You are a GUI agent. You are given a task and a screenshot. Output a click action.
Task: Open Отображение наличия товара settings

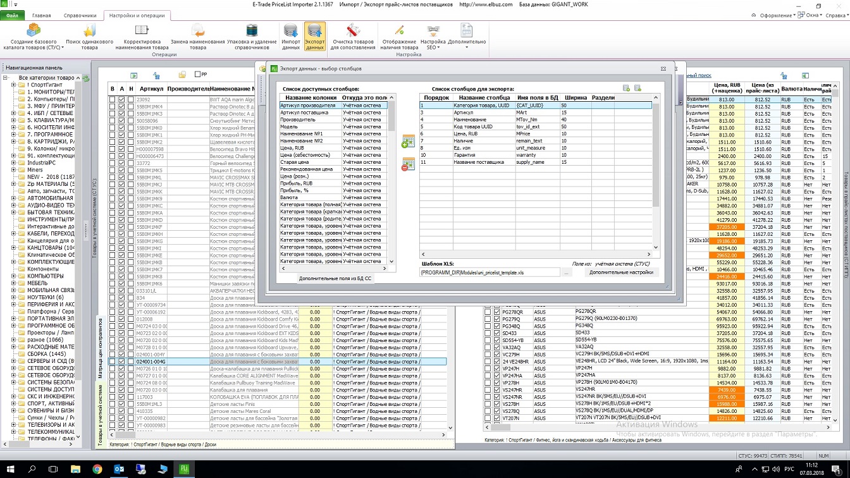400,37
